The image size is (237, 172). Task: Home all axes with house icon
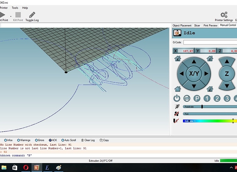point(178,89)
